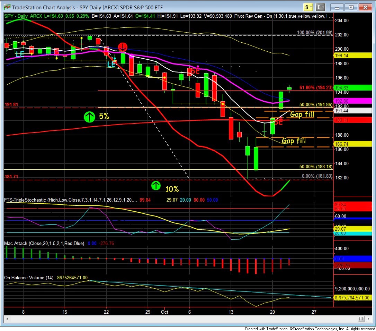The height and width of the screenshot is (331, 376).
Task: Click the 27 date label on time axis
Action: (x=314, y=312)
